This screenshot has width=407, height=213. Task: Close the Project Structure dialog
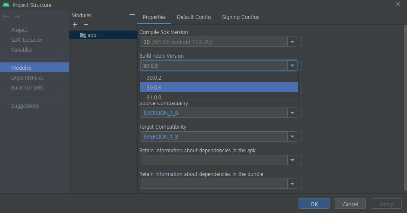click(398, 4)
